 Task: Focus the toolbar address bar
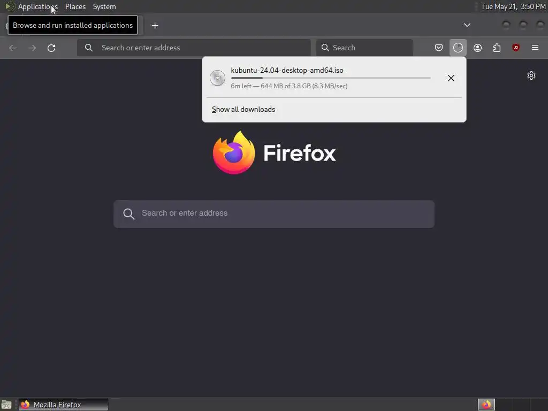(x=194, y=48)
